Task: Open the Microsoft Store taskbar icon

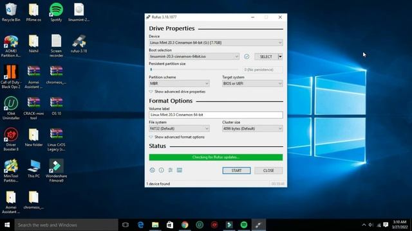Action: click(170, 225)
